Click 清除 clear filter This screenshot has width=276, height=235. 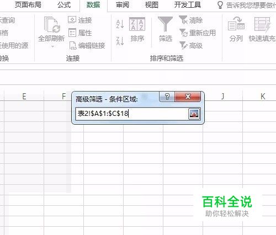(x=191, y=20)
